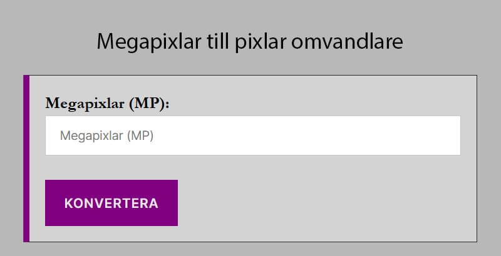The image size is (501, 256).
Task: Click the Megapixlar (MP) input field
Action: pos(252,135)
